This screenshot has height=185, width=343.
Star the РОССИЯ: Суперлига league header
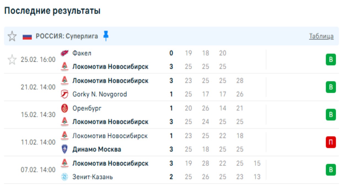(12, 36)
